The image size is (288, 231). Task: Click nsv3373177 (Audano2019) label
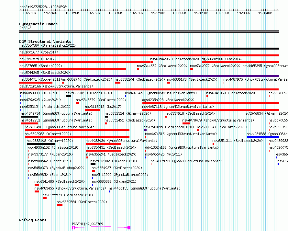point(50,154)
